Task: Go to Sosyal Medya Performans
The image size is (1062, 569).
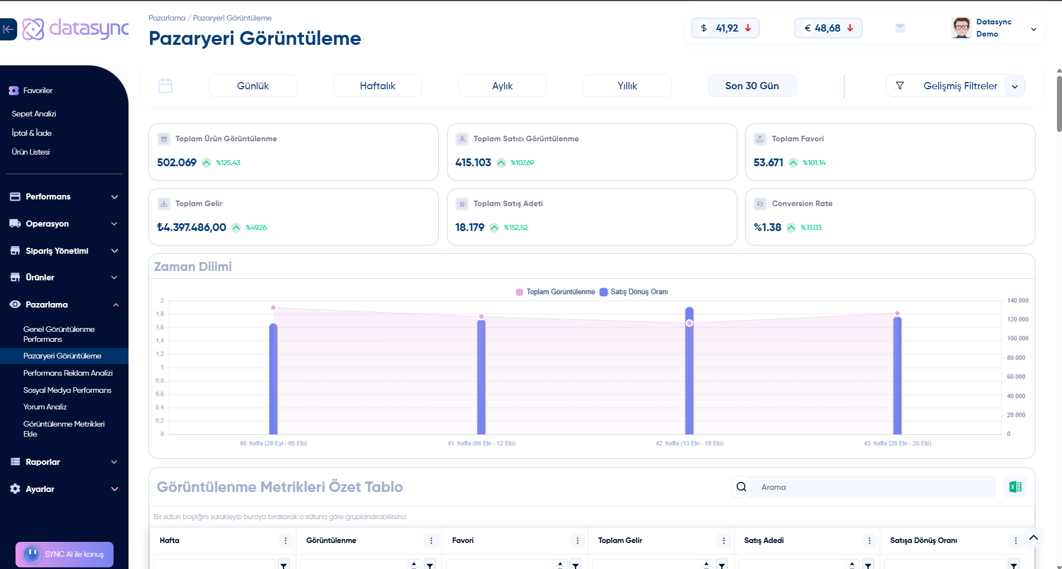Action: (x=67, y=391)
